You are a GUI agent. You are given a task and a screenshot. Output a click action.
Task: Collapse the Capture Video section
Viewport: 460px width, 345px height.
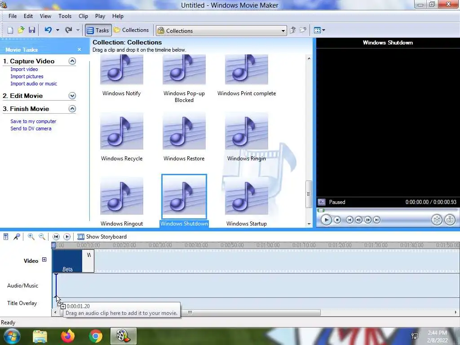coord(72,61)
